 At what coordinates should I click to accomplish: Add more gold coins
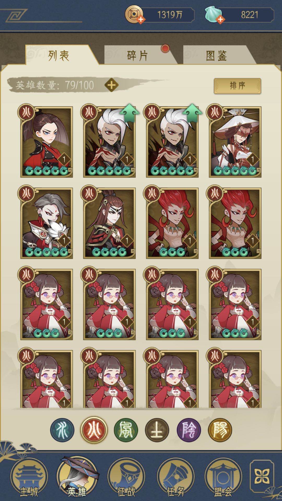tap(140, 19)
